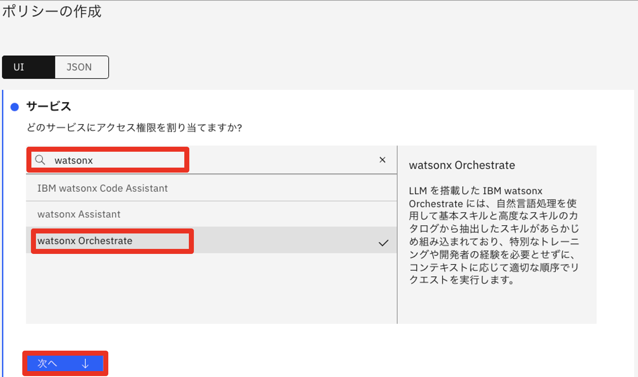The height and width of the screenshot is (377, 638).
Task: Select watsonx Orchestrate in the service list
Action: [x=85, y=241]
